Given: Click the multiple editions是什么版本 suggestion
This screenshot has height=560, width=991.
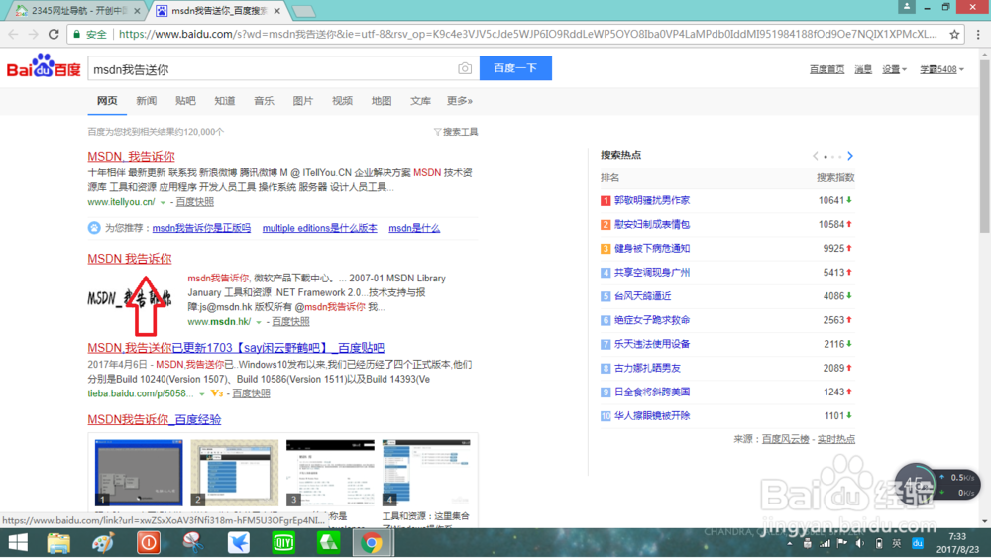Looking at the screenshot, I should coord(319,228).
